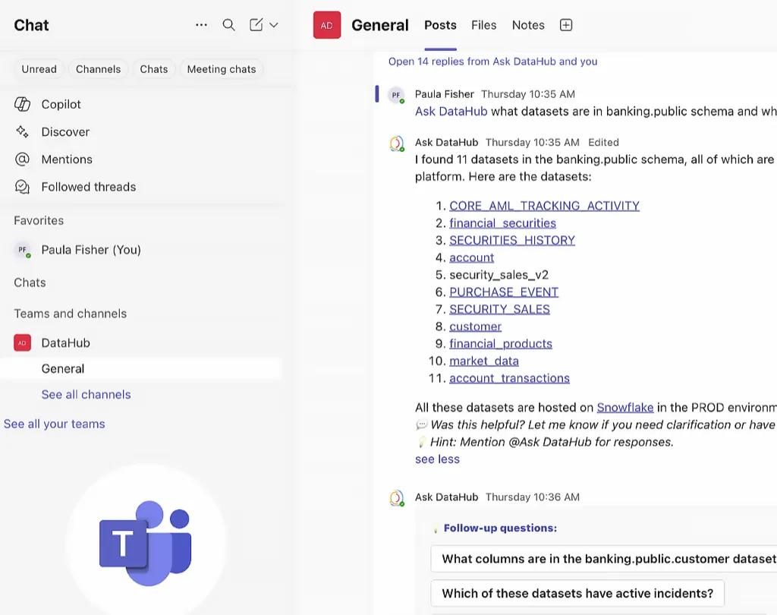Ask what columns are in customer dataset
The image size is (777, 615).
[x=603, y=559]
